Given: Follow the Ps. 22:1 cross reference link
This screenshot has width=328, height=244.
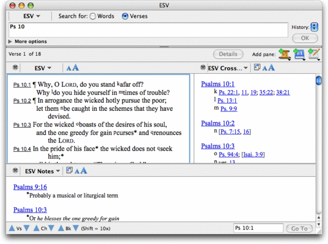Looking at the screenshot, I should [229, 92].
